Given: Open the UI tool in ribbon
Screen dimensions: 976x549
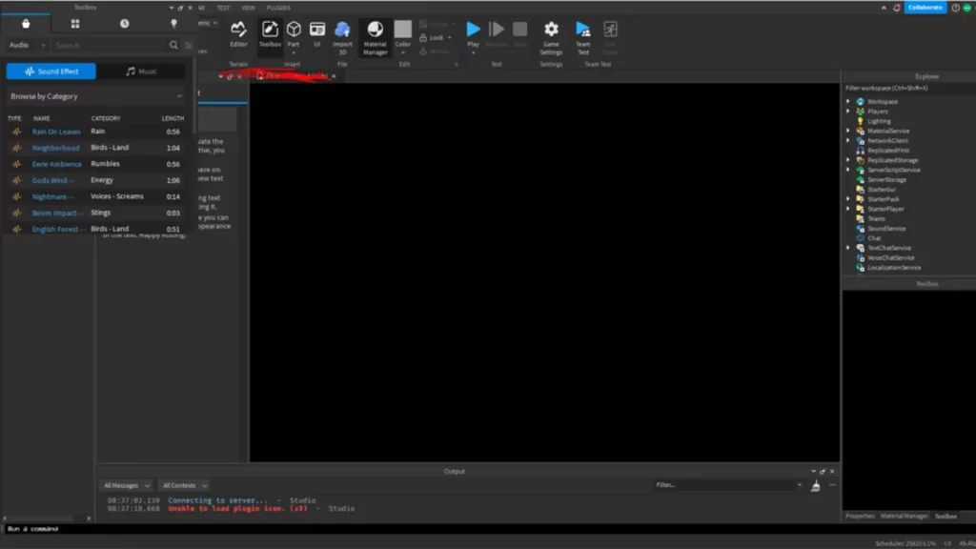Looking at the screenshot, I should 316,34.
